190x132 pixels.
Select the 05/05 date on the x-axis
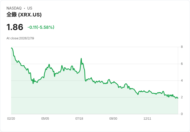tap(45, 119)
